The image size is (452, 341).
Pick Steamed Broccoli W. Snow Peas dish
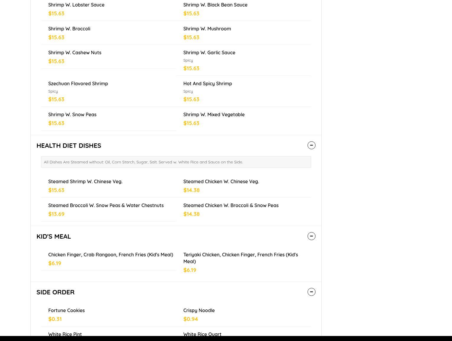[106, 206]
